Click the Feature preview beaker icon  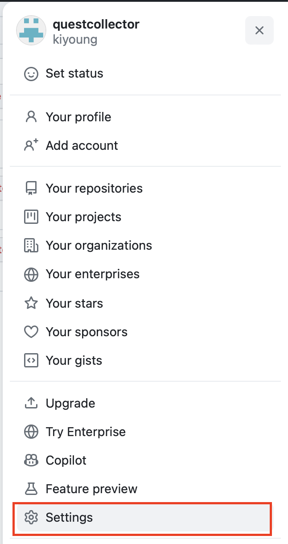click(31, 489)
